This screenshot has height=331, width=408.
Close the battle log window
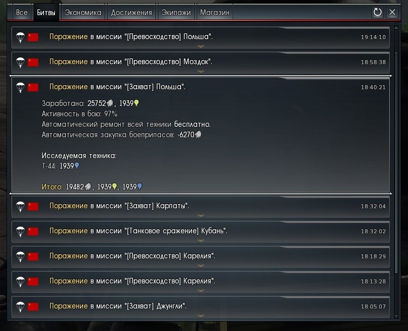coord(392,12)
